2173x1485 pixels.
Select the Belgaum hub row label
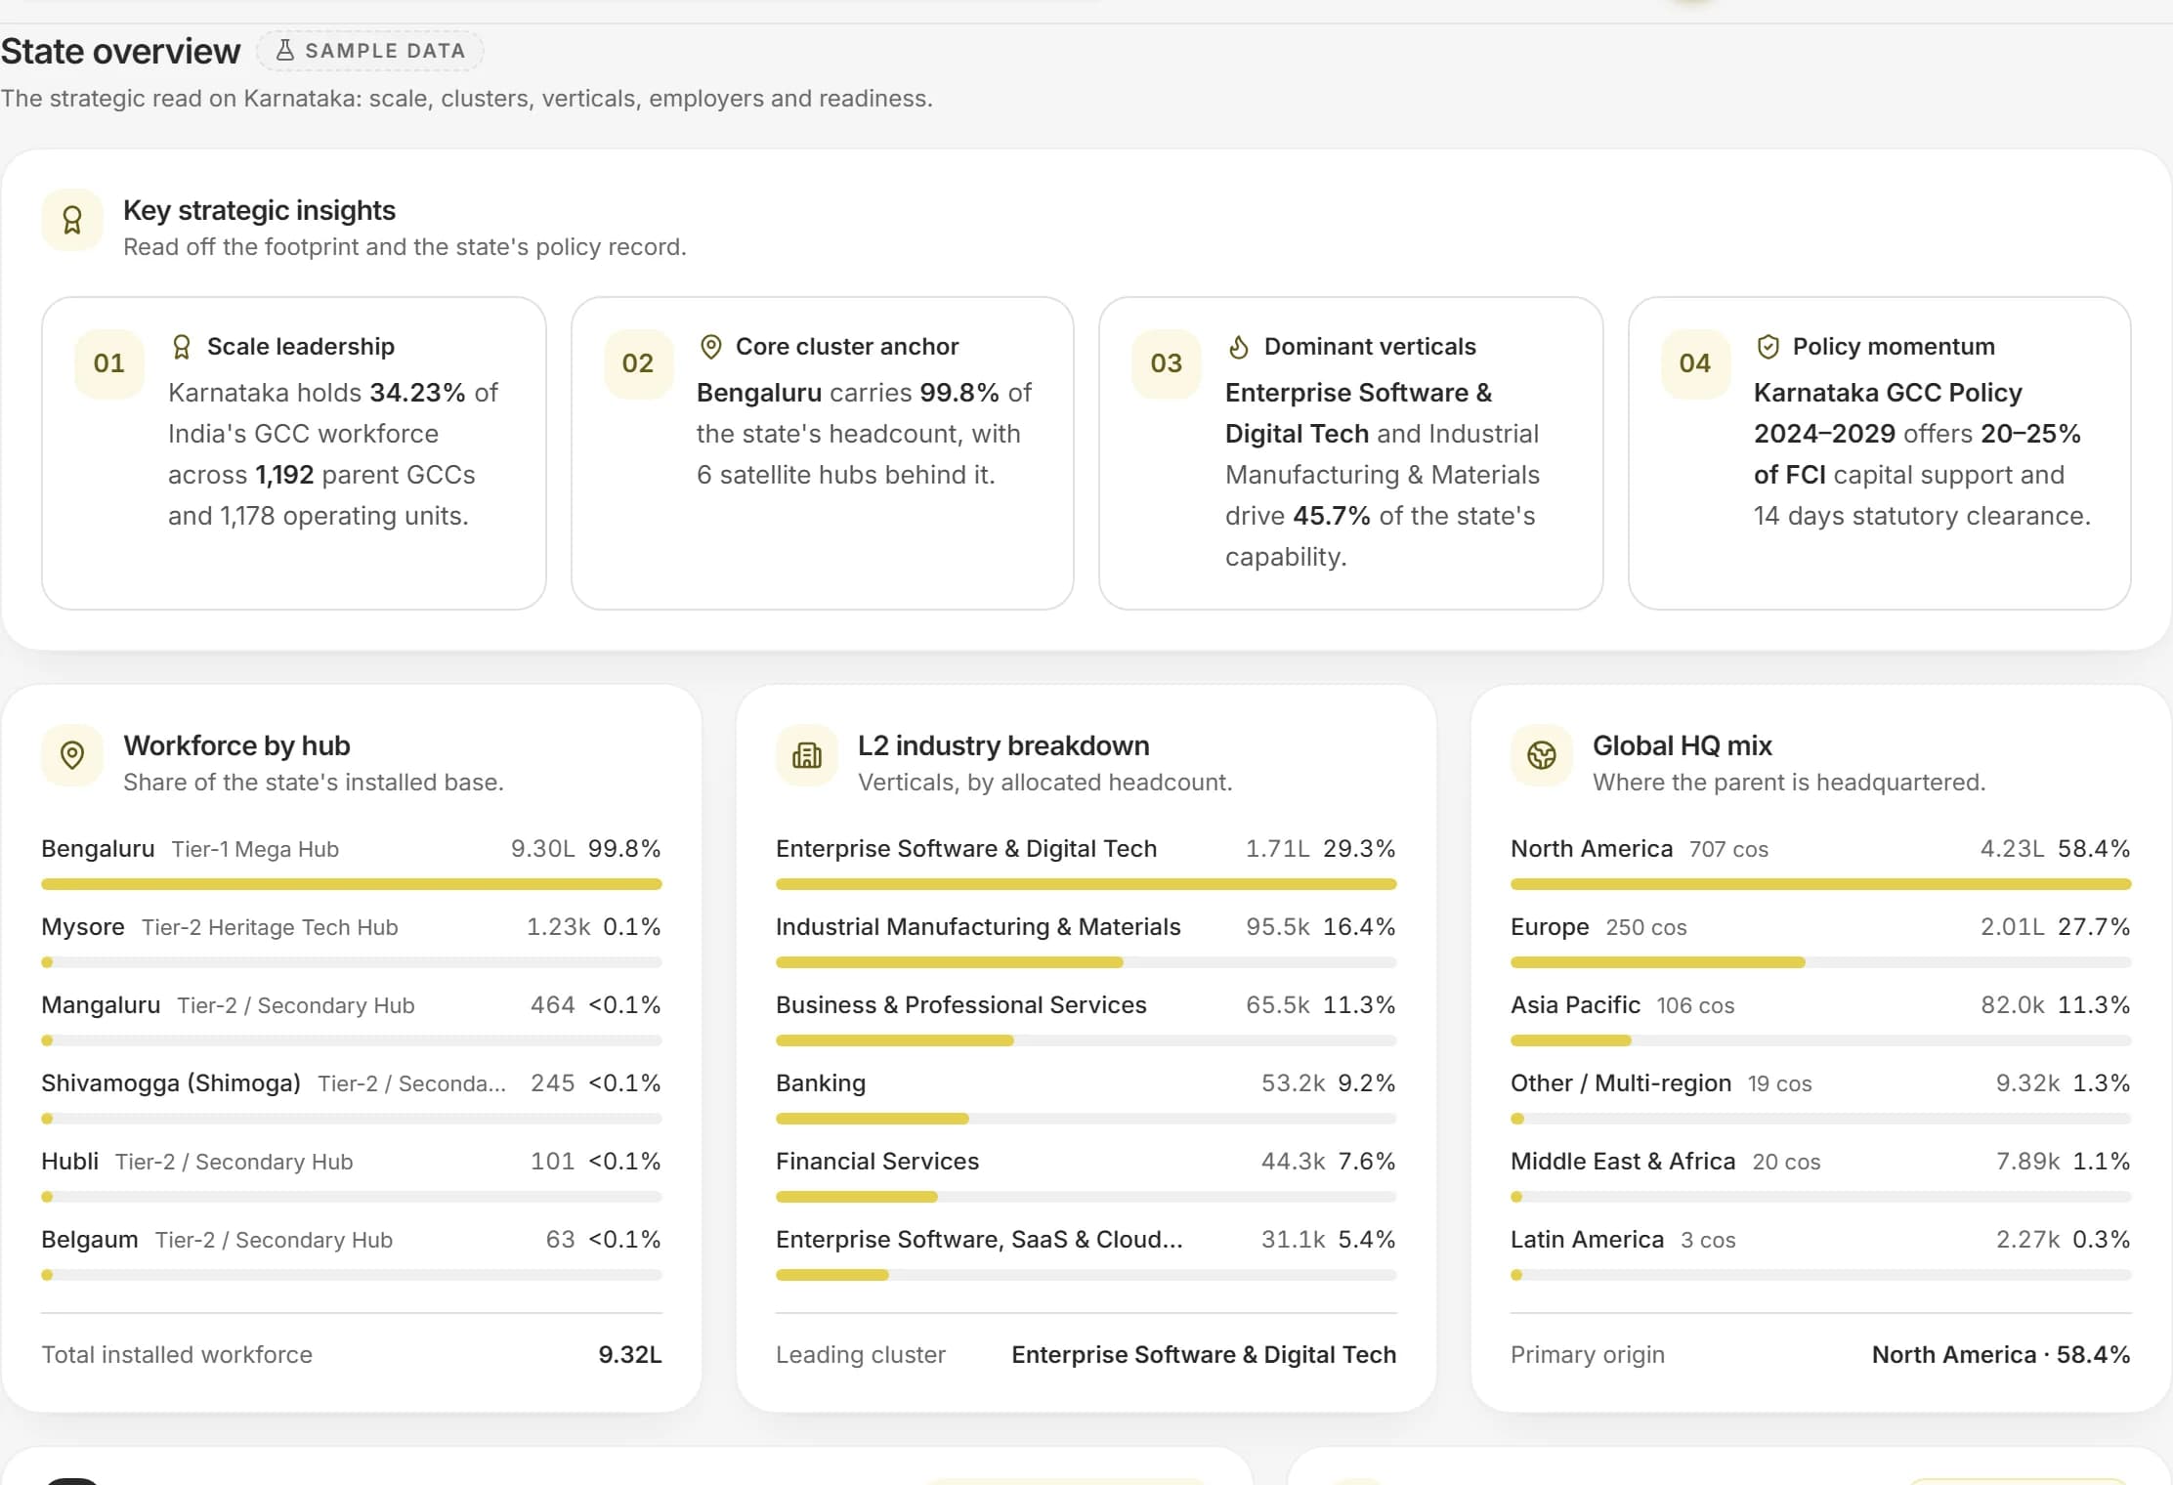[90, 1240]
